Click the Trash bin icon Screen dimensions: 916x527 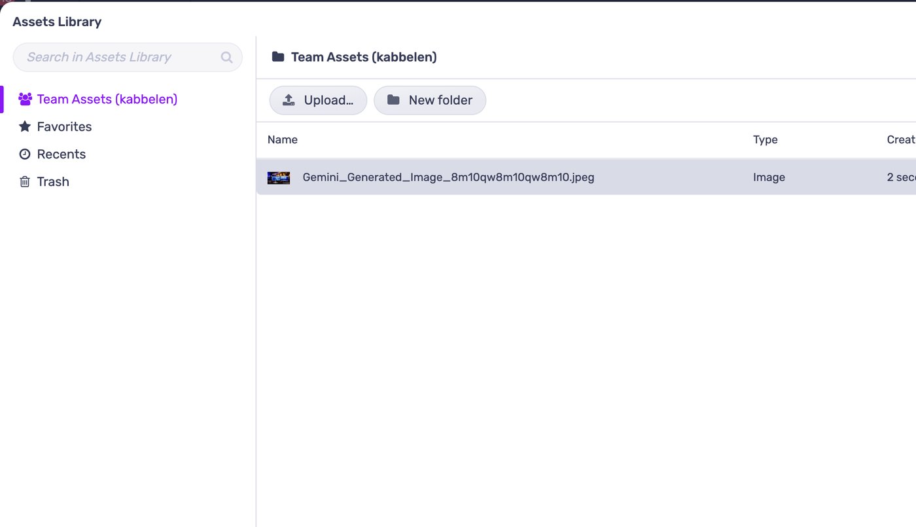click(25, 181)
